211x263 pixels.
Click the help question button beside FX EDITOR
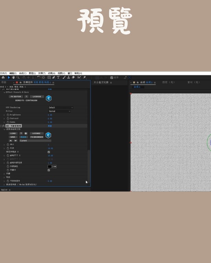pyautogui.click(x=26, y=97)
